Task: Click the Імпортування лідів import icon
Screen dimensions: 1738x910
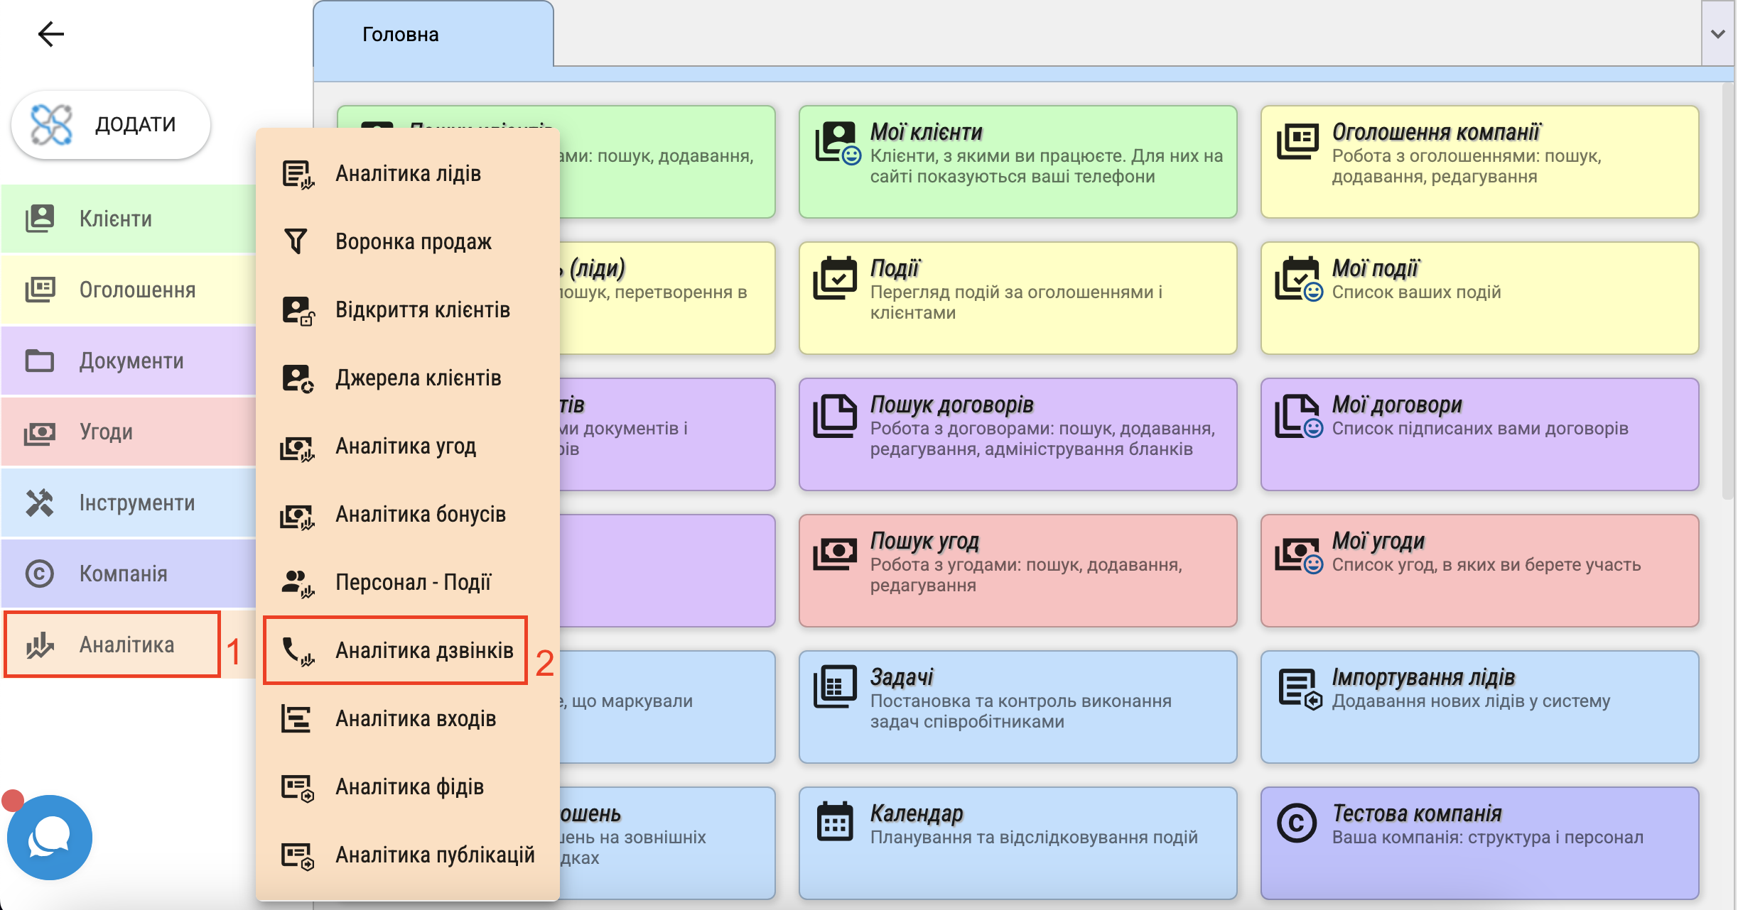Action: tap(1300, 689)
